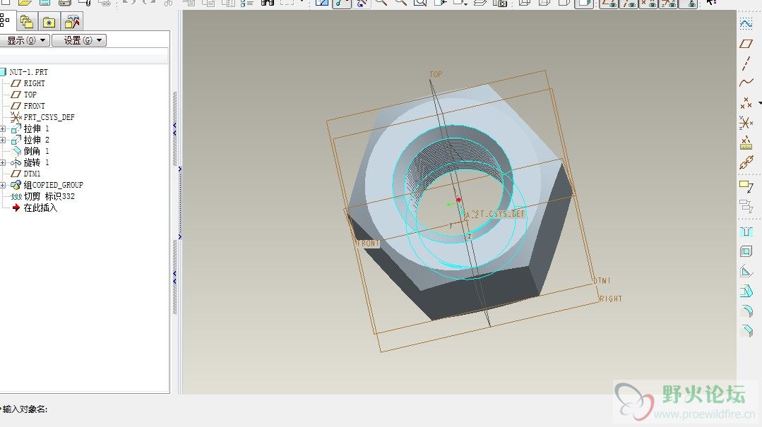The image size is (762, 427).
Task: Click the TOP plane label in 3D view
Action: tap(436, 74)
